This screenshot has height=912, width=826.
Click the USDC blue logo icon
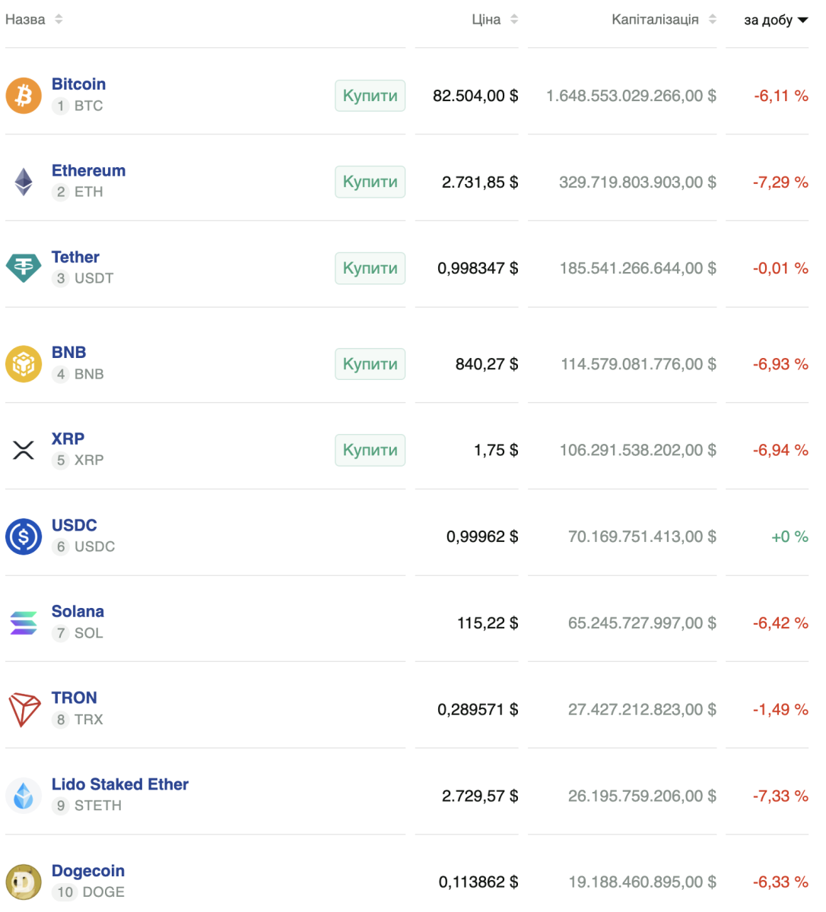(x=24, y=537)
